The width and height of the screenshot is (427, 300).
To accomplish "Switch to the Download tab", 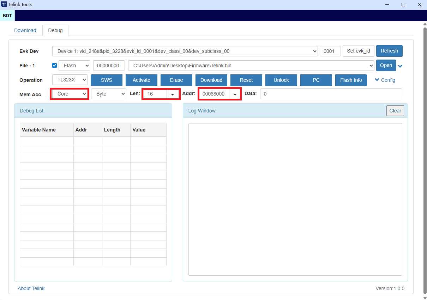I will click(x=25, y=30).
